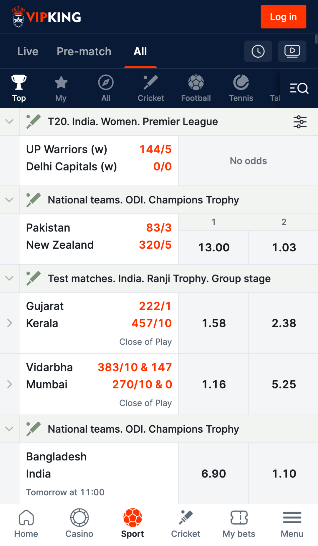Expand the Vidarbha vs Mumbai match details

[x=9, y=384]
